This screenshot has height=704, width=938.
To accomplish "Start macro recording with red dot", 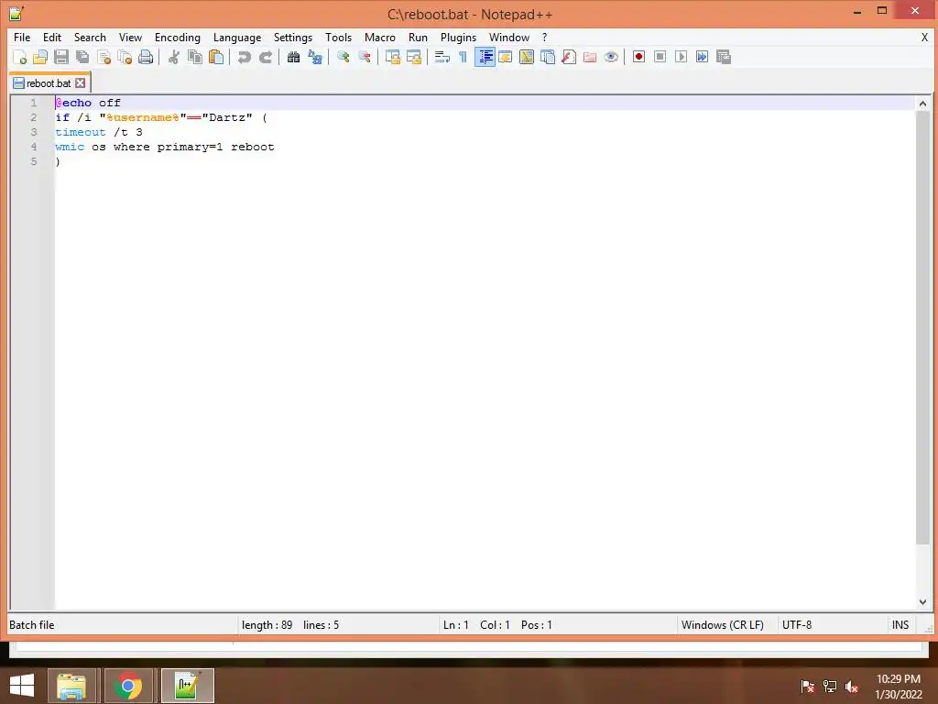I will click(x=638, y=57).
